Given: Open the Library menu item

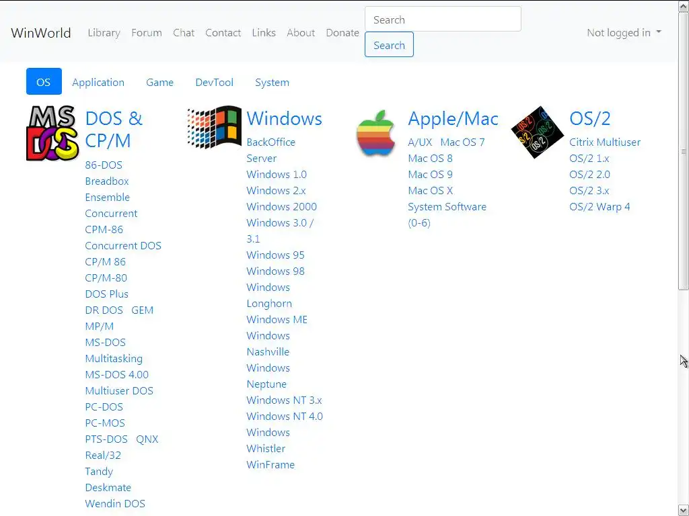Looking at the screenshot, I should click(104, 32).
